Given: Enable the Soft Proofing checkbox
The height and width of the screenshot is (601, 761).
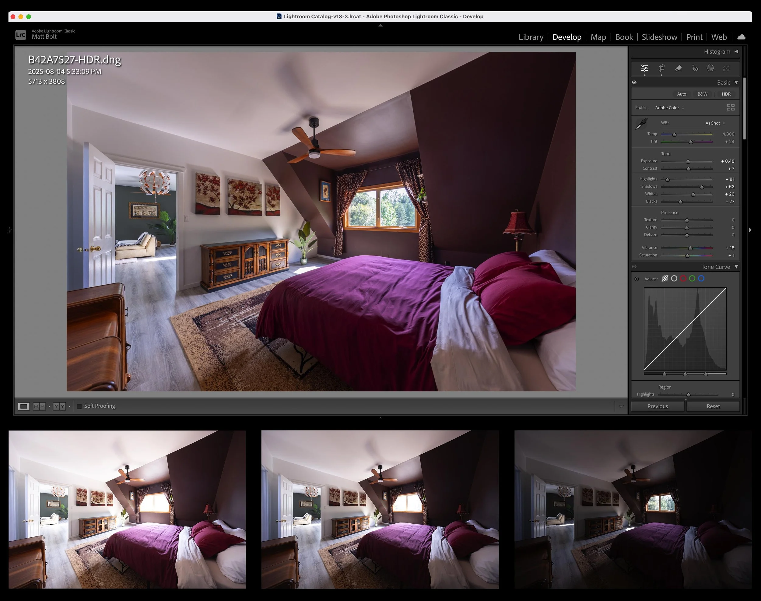Looking at the screenshot, I should pos(79,406).
